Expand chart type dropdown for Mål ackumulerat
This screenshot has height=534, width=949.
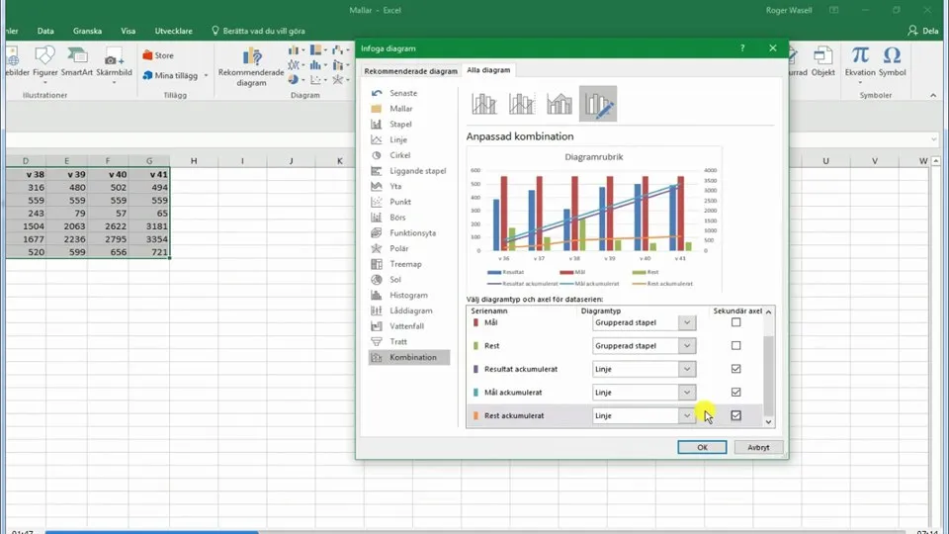click(x=687, y=393)
